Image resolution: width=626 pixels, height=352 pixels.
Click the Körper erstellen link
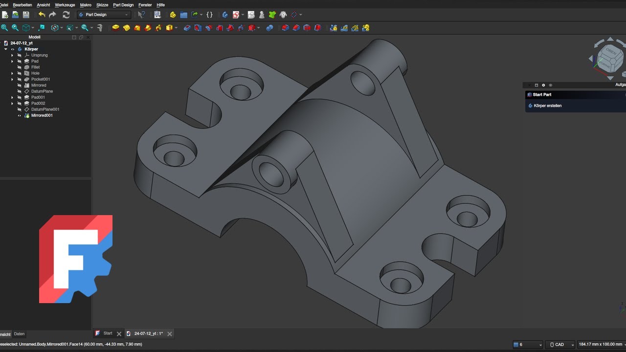pos(548,106)
